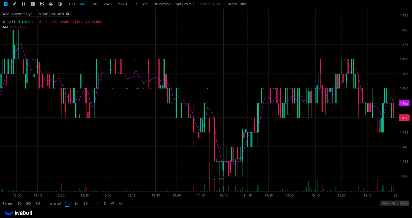Click the 1.465 price axis label

(404, 74)
